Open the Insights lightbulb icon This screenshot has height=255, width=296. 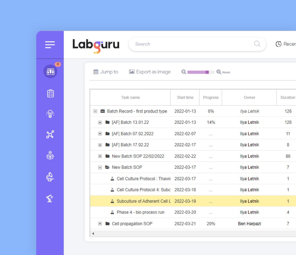50,114
